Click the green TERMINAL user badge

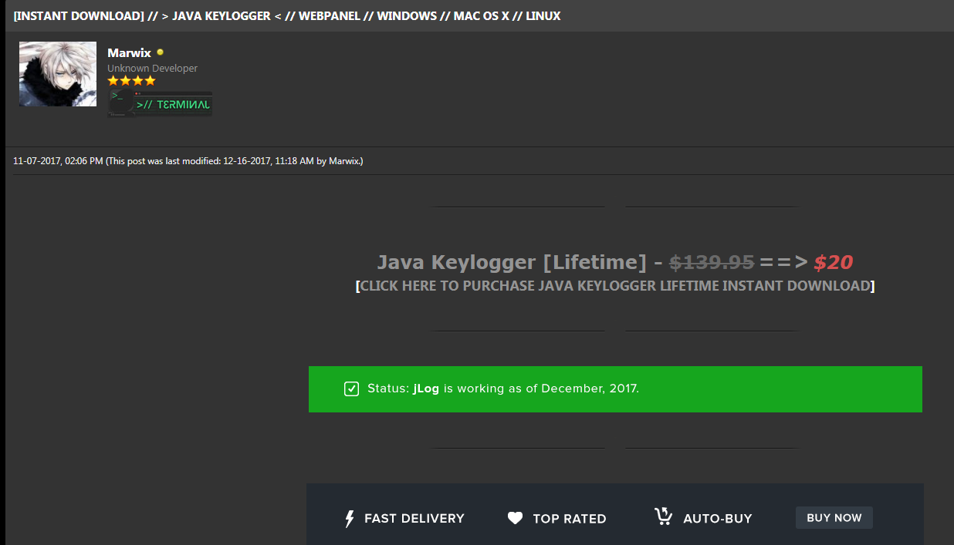(x=160, y=103)
